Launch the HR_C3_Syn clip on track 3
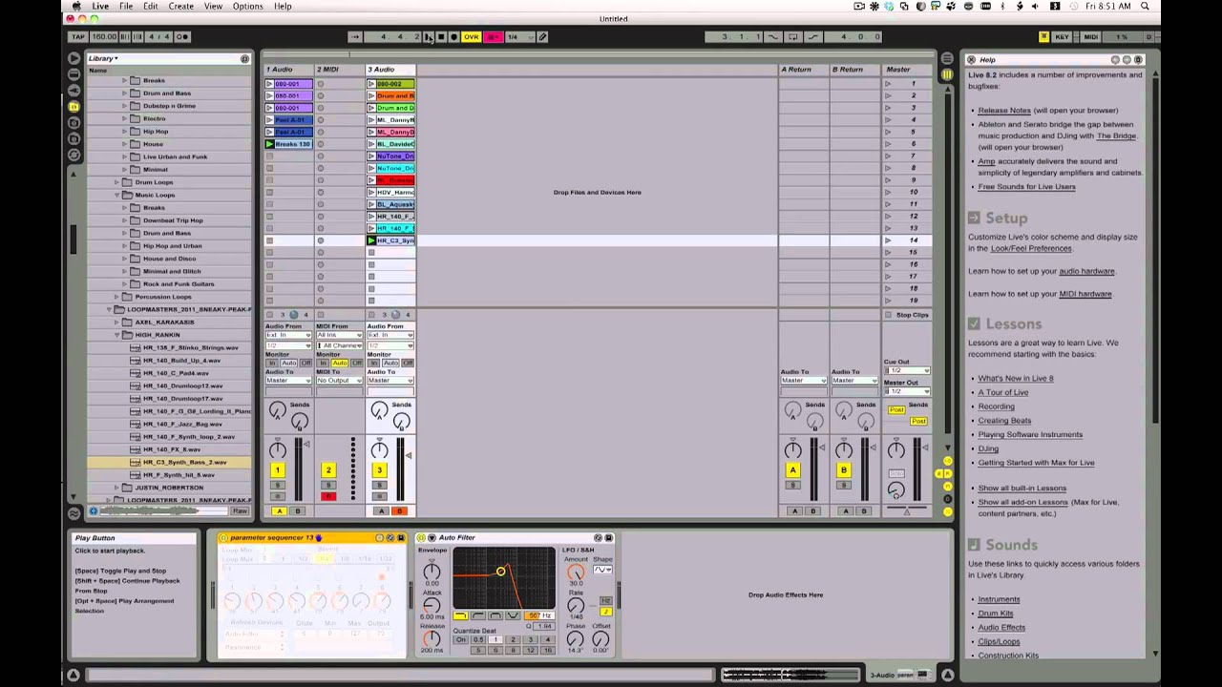The image size is (1222, 687). 372,240
